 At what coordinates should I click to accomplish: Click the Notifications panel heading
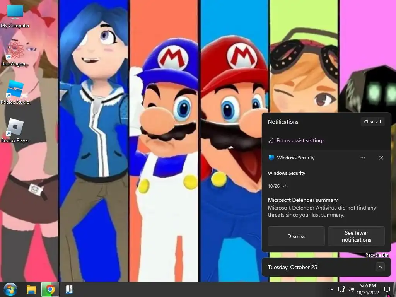click(283, 122)
